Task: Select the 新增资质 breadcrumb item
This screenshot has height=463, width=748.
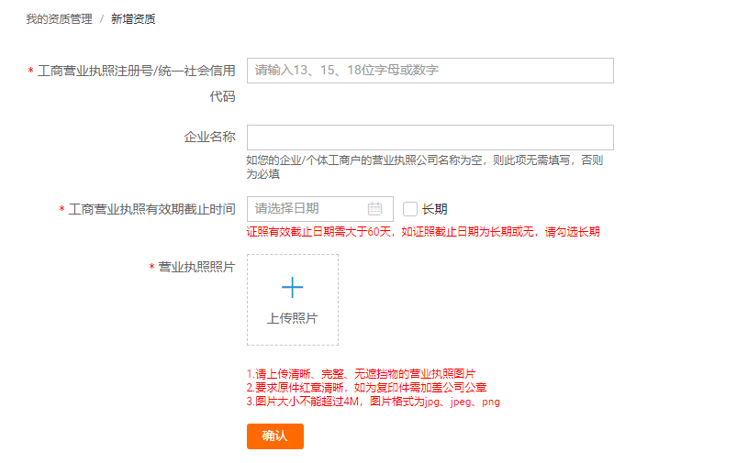Action: point(133,18)
